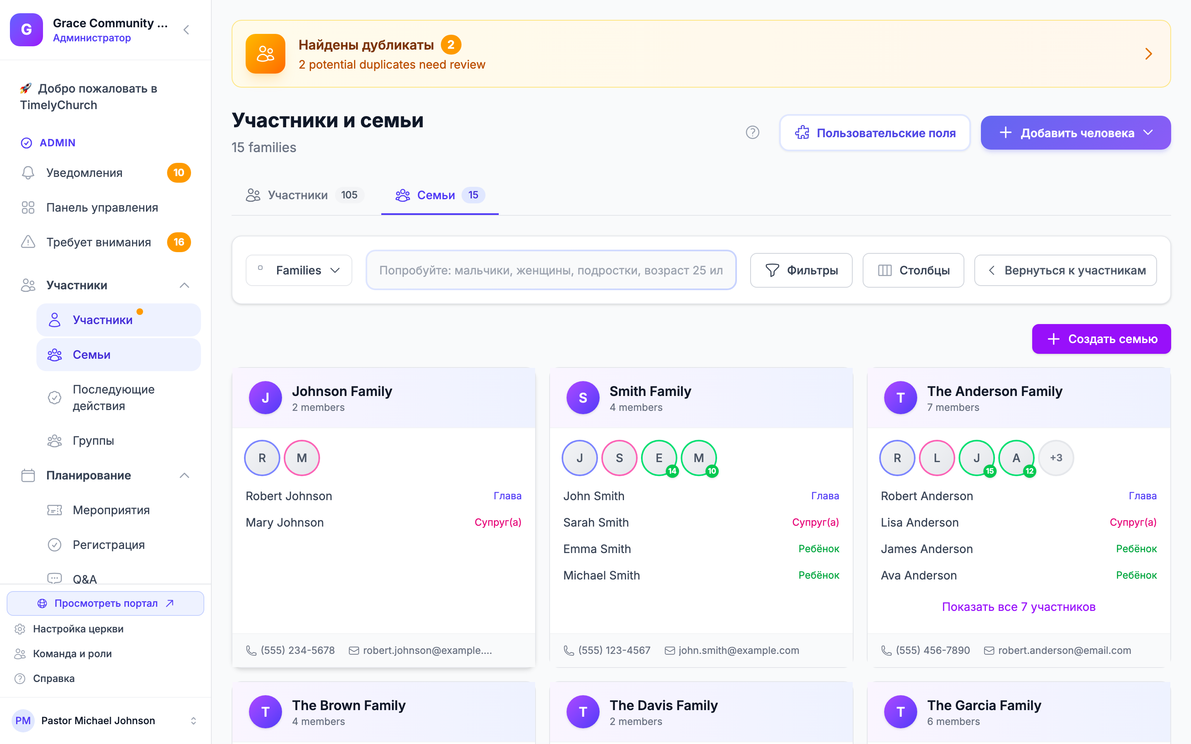
Task: Click The Anderson Family T avatar
Action: click(x=901, y=398)
